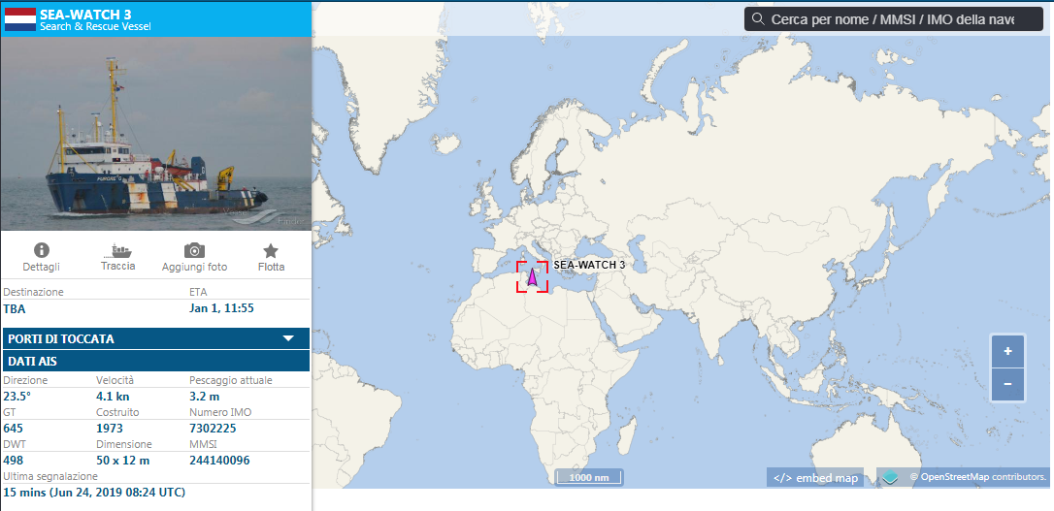The height and width of the screenshot is (511, 1054).
Task: Zoom in with the plus button
Action: tap(1007, 351)
